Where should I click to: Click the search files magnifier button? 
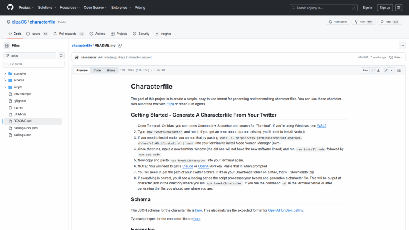coord(62,56)
